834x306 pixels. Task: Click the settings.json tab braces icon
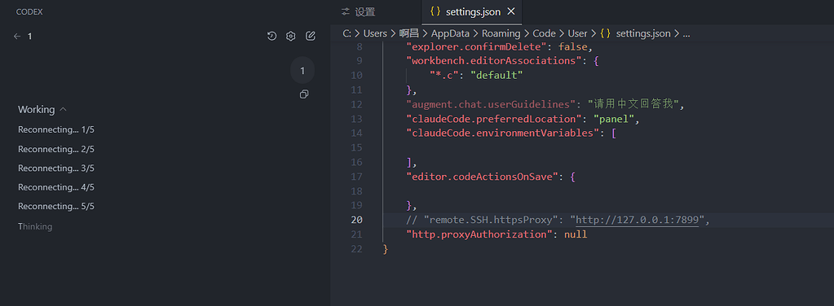point(435,11)
